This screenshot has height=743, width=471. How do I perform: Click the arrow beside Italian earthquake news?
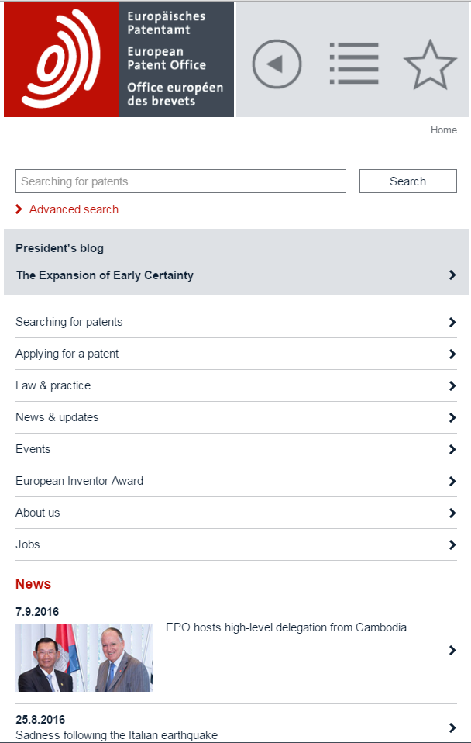(452, 727)
